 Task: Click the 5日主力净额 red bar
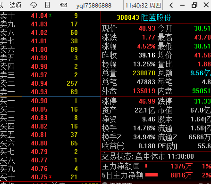coord(152,175)
